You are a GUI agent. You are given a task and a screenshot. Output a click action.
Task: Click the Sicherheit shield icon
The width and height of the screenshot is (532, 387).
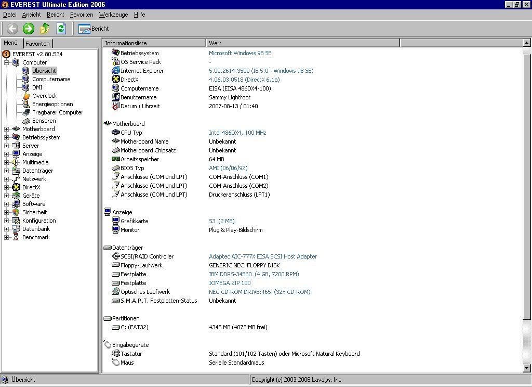(16, 212)
